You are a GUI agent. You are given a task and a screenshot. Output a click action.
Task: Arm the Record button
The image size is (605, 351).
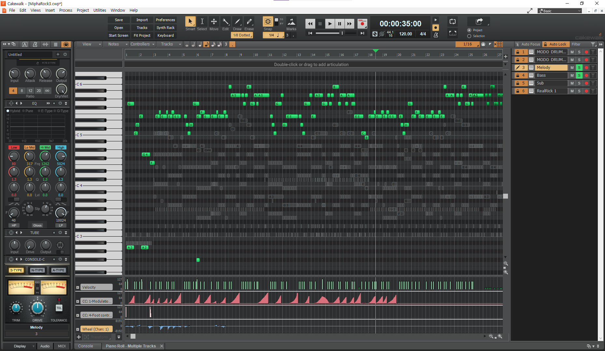click(x=362, y=24)
